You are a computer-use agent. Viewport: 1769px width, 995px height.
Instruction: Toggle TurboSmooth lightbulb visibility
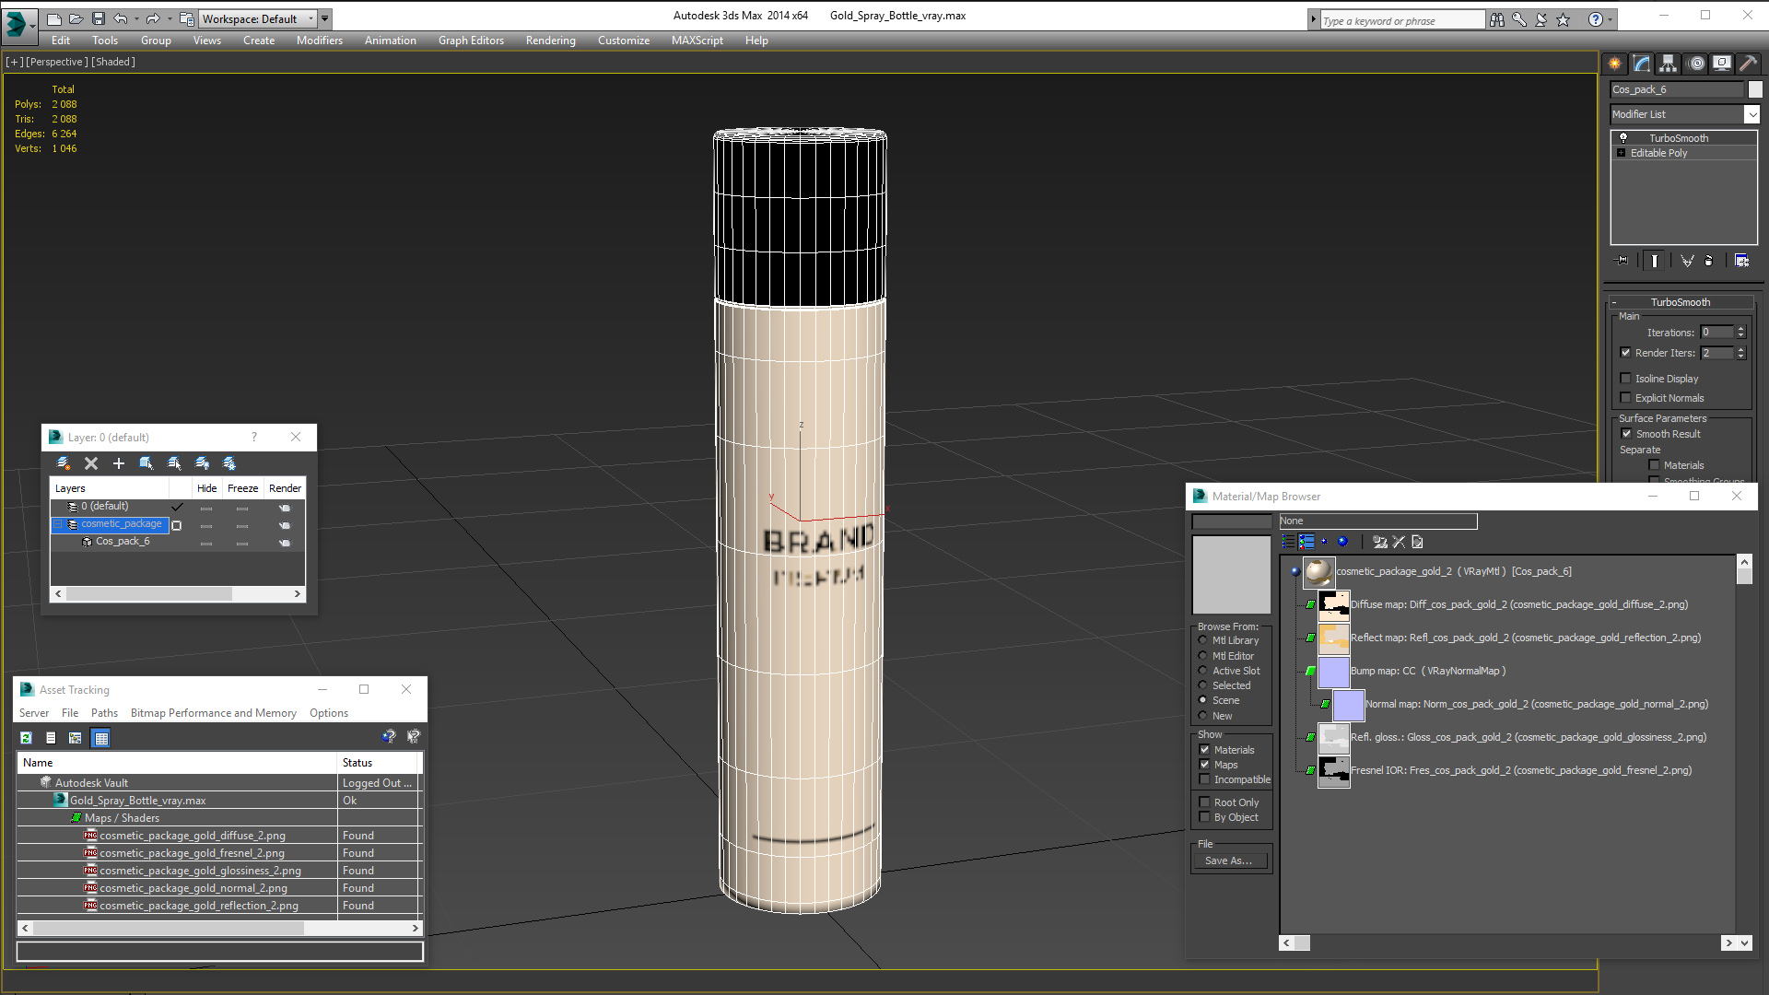[x=1623, y=138]
